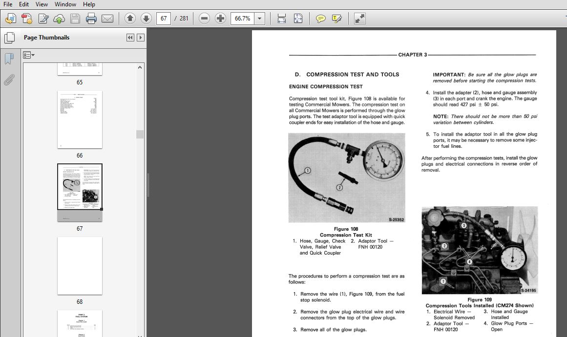
Task: Go to the previous page arrow
Action: [x=130, y=19]
